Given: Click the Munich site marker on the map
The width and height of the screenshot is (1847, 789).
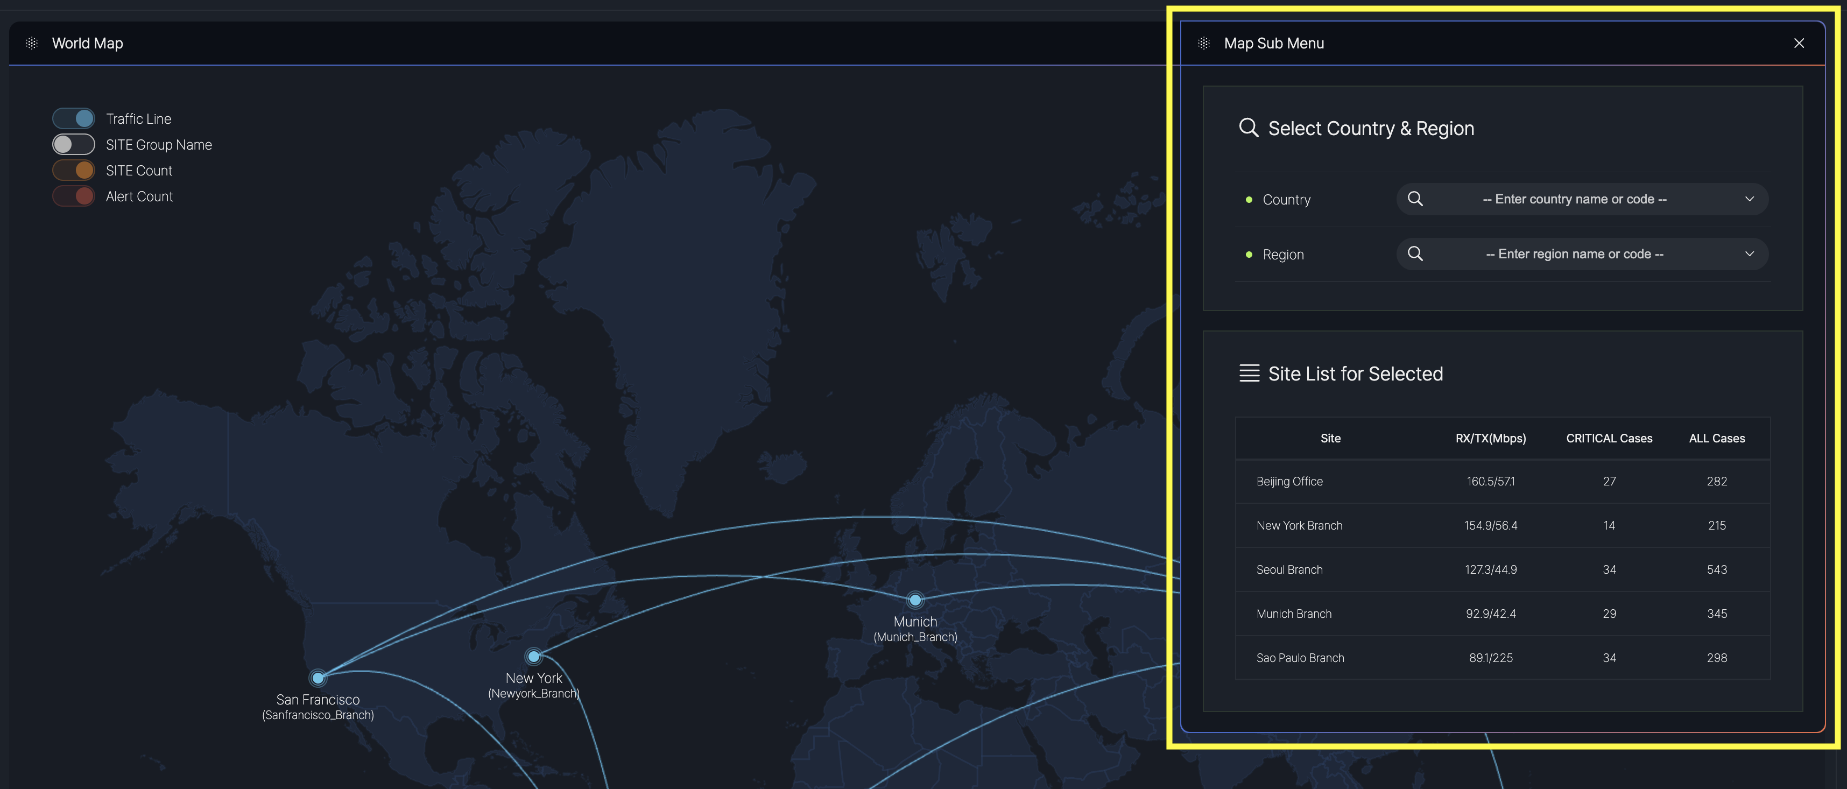Looking at the screenshot, I should pos(915,600).
